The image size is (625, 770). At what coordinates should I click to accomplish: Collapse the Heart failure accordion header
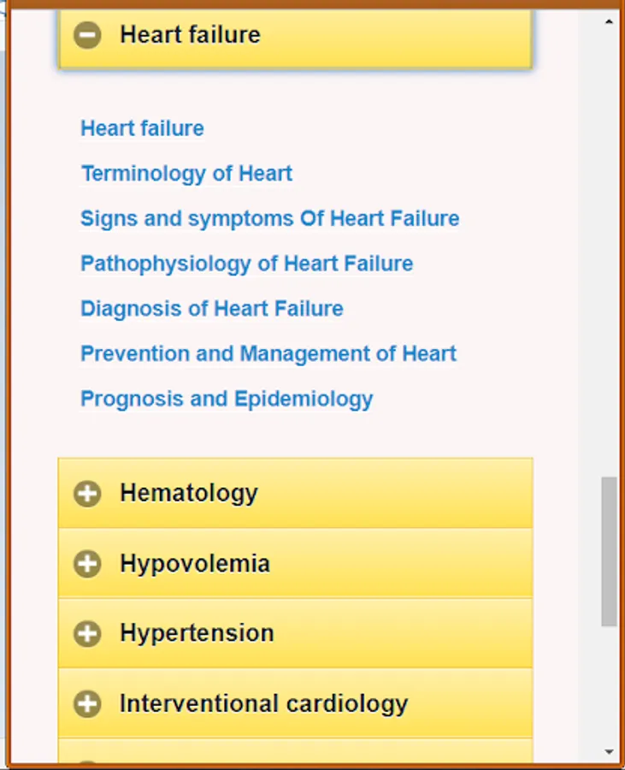coord(190,35)
